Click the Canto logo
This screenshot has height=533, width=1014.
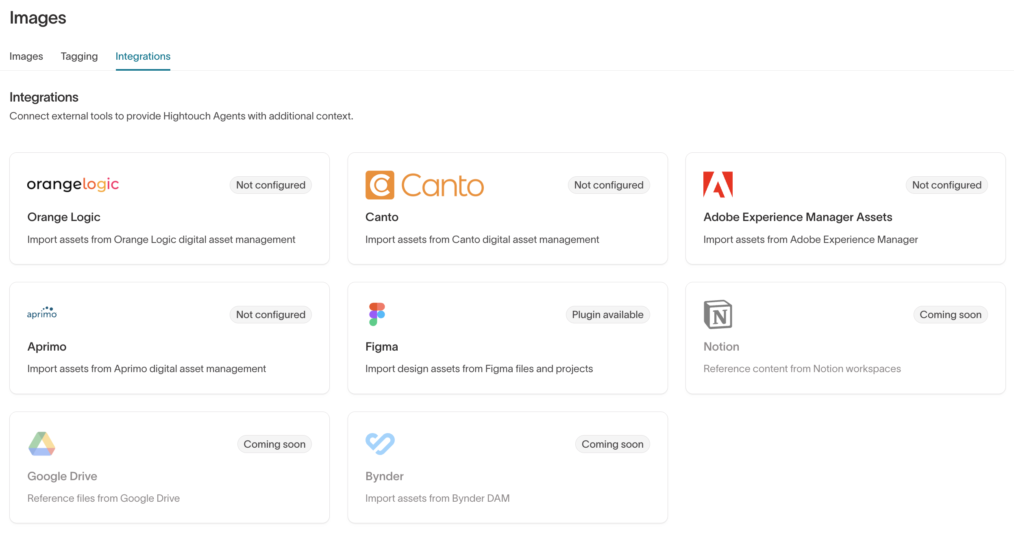[424, 185]
